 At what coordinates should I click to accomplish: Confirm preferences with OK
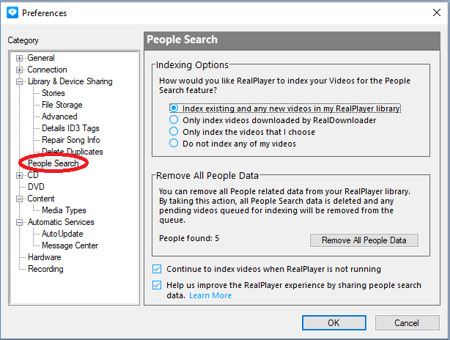[x=334, y=323]
